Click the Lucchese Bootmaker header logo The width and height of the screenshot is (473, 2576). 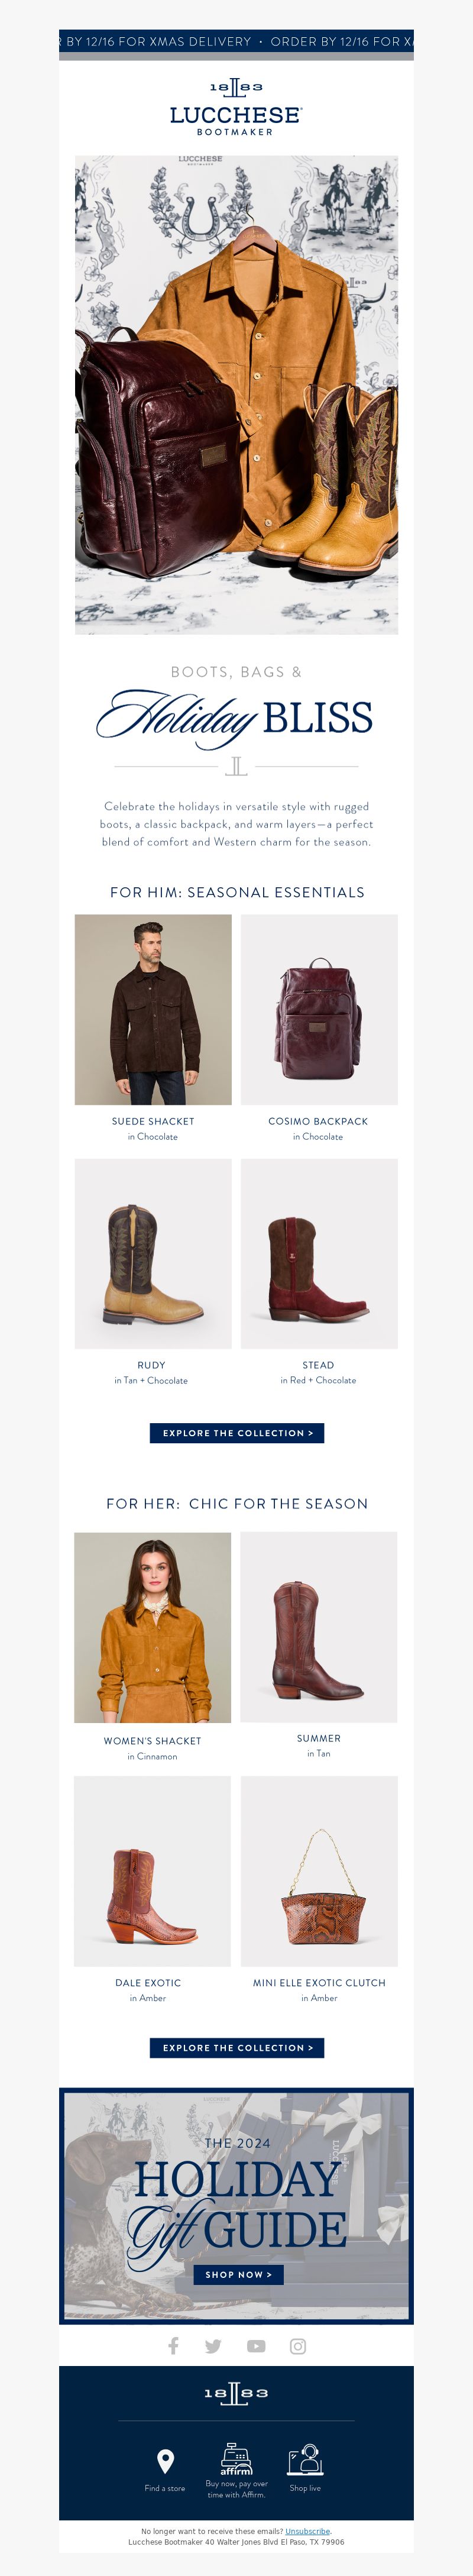tap(236, 107)
